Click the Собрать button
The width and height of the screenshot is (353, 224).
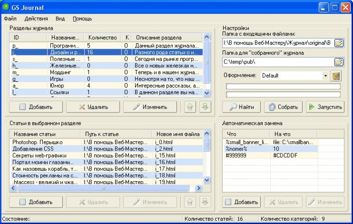coord(283,107)
